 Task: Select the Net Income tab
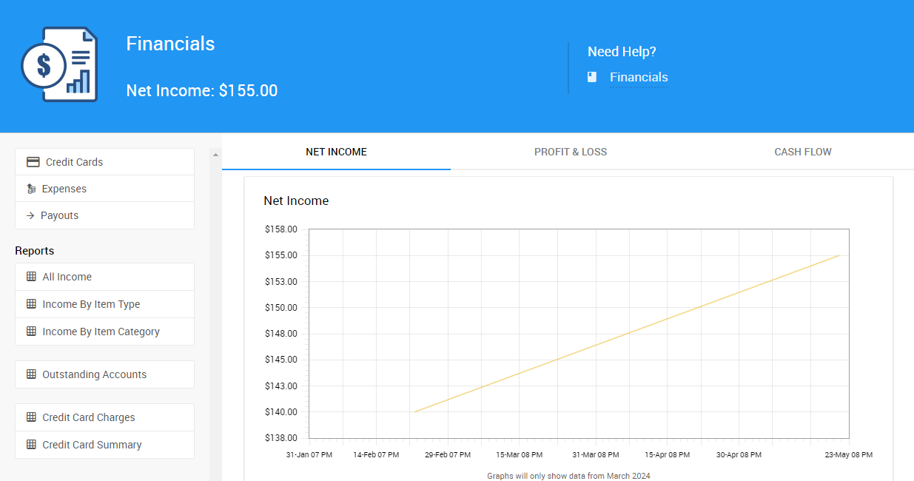[336, 152]
